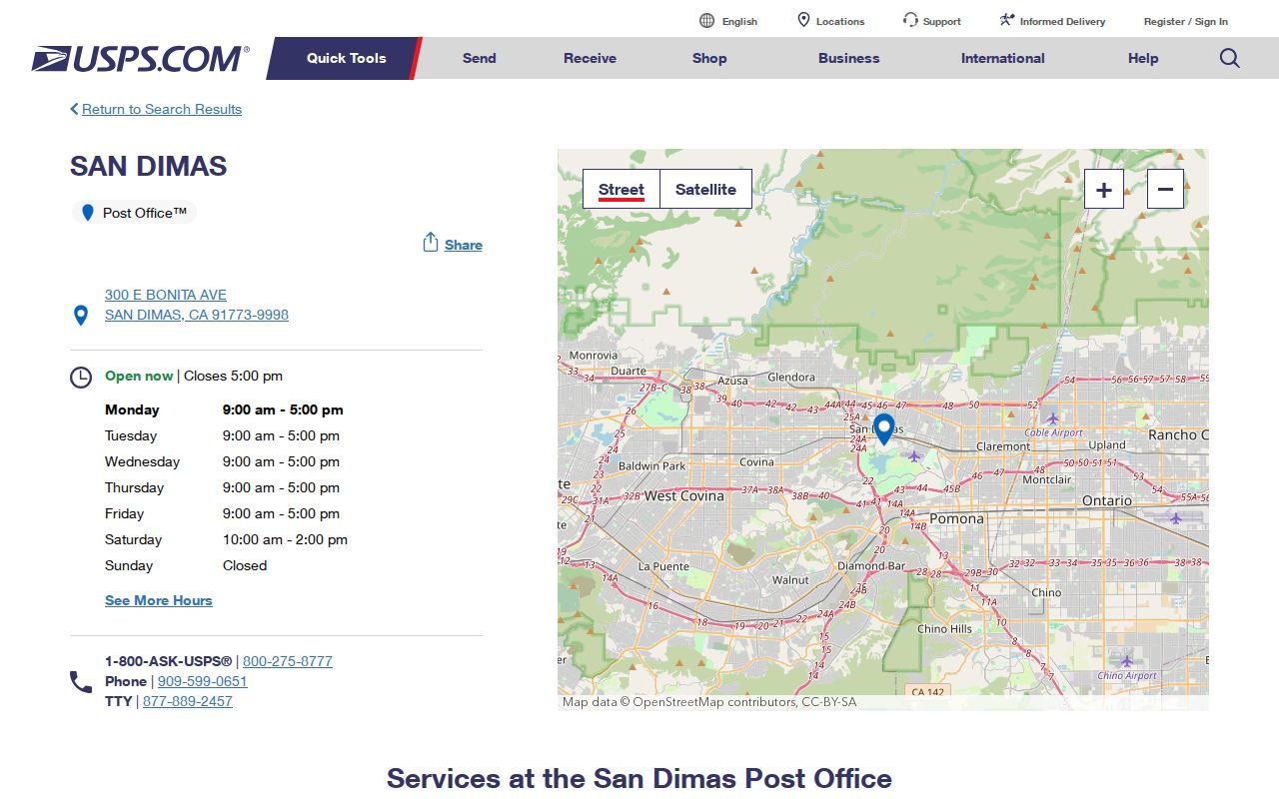Image resolution: width=1279 pixels, height=799 pixels.
Task: Switch map to Street view
Action: (x=622, y=189)
